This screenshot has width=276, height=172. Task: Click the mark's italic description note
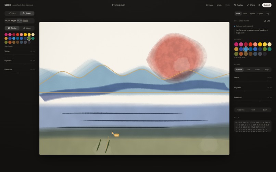point(252,31)
